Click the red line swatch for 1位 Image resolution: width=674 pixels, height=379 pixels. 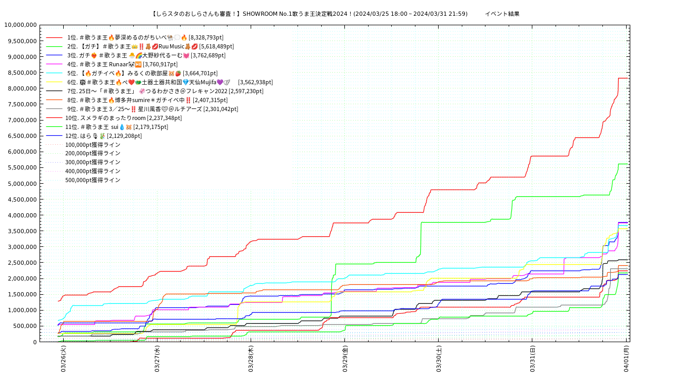tap(54, 38)
